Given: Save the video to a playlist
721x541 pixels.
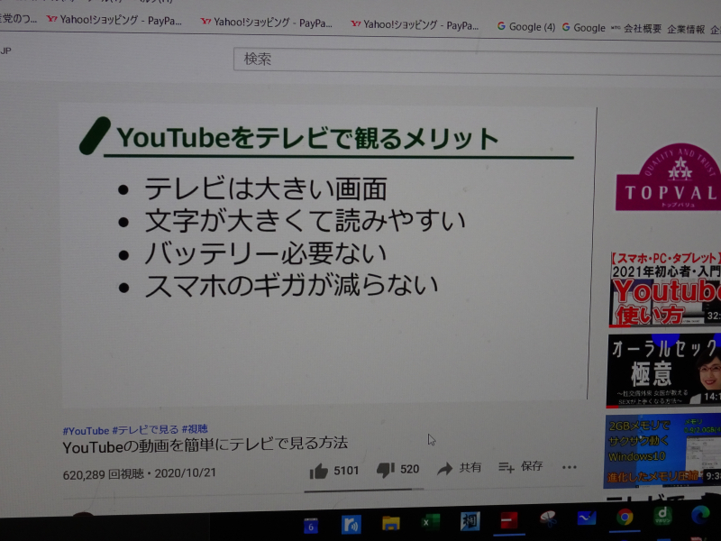Looking at the screenshot, I should pyautogui.click(x=507, y=467).
